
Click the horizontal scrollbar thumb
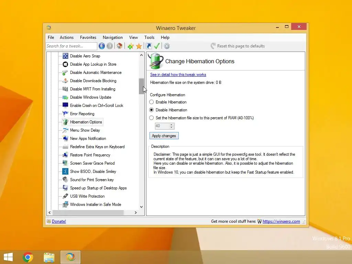[x=88, y=212]
